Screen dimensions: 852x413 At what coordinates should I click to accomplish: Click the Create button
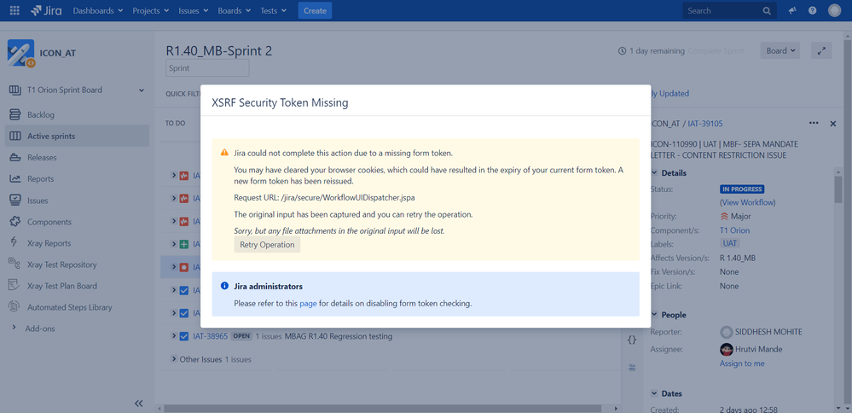316,10
